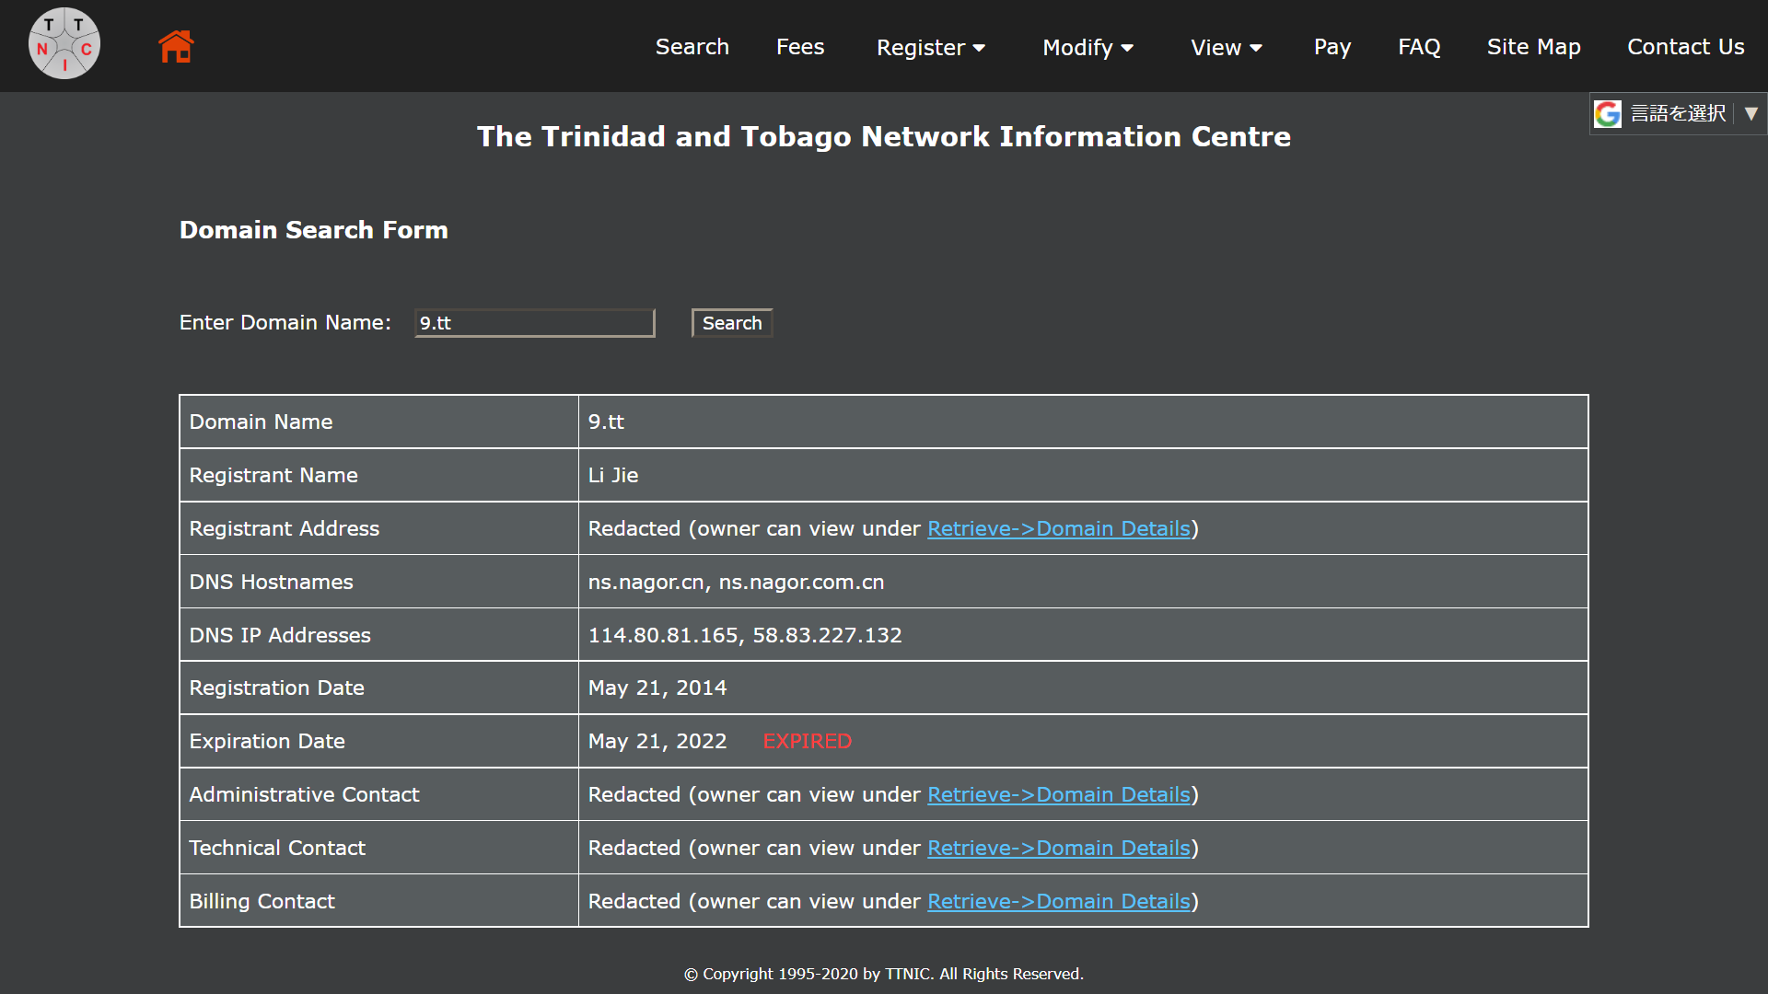Click the Google translate G icon

[1608, 114]
